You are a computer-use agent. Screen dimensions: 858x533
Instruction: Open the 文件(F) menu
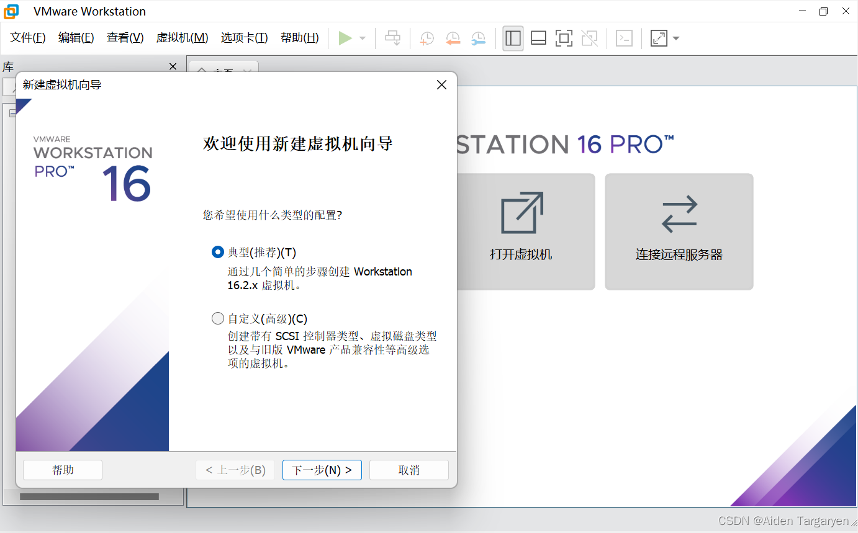(x=28, y=38)
